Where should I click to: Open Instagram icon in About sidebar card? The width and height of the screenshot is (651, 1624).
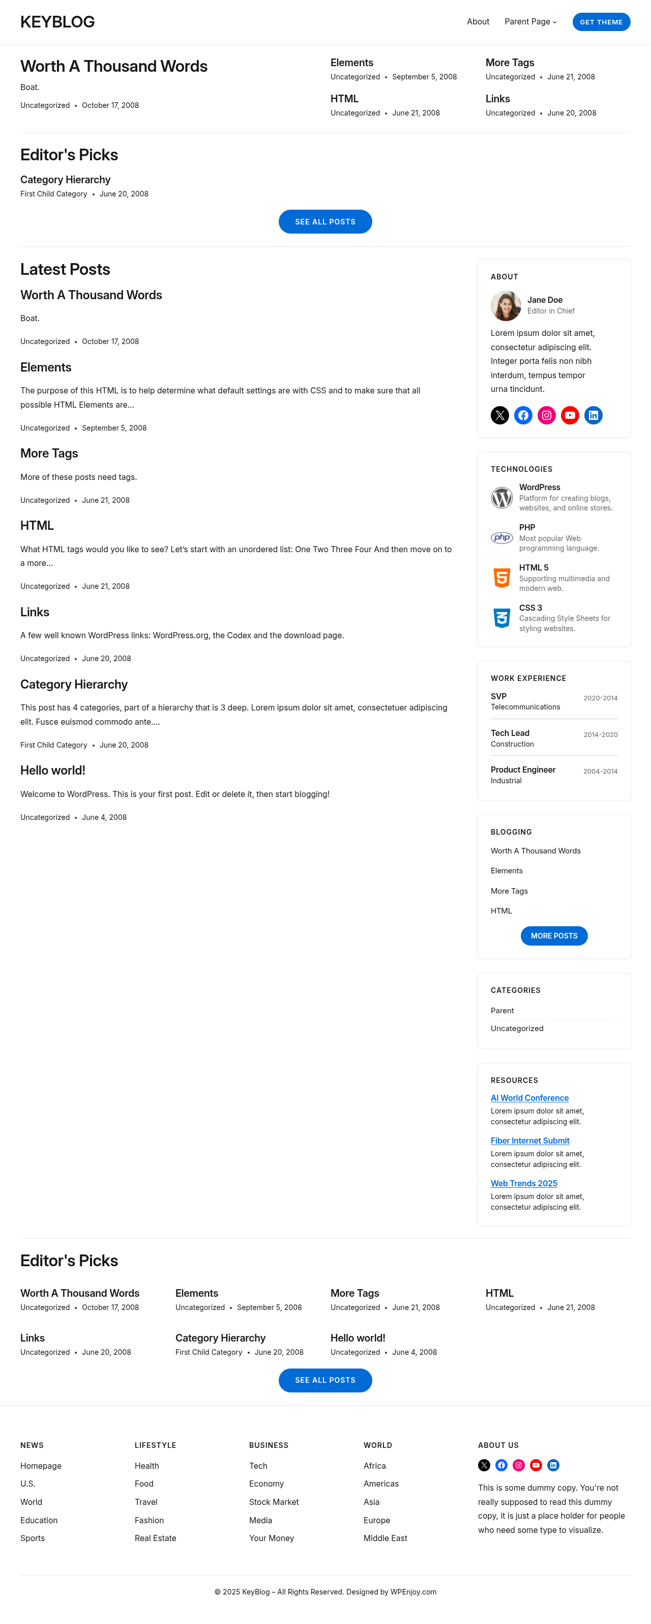pyautogui.click(x=546, y=415)
